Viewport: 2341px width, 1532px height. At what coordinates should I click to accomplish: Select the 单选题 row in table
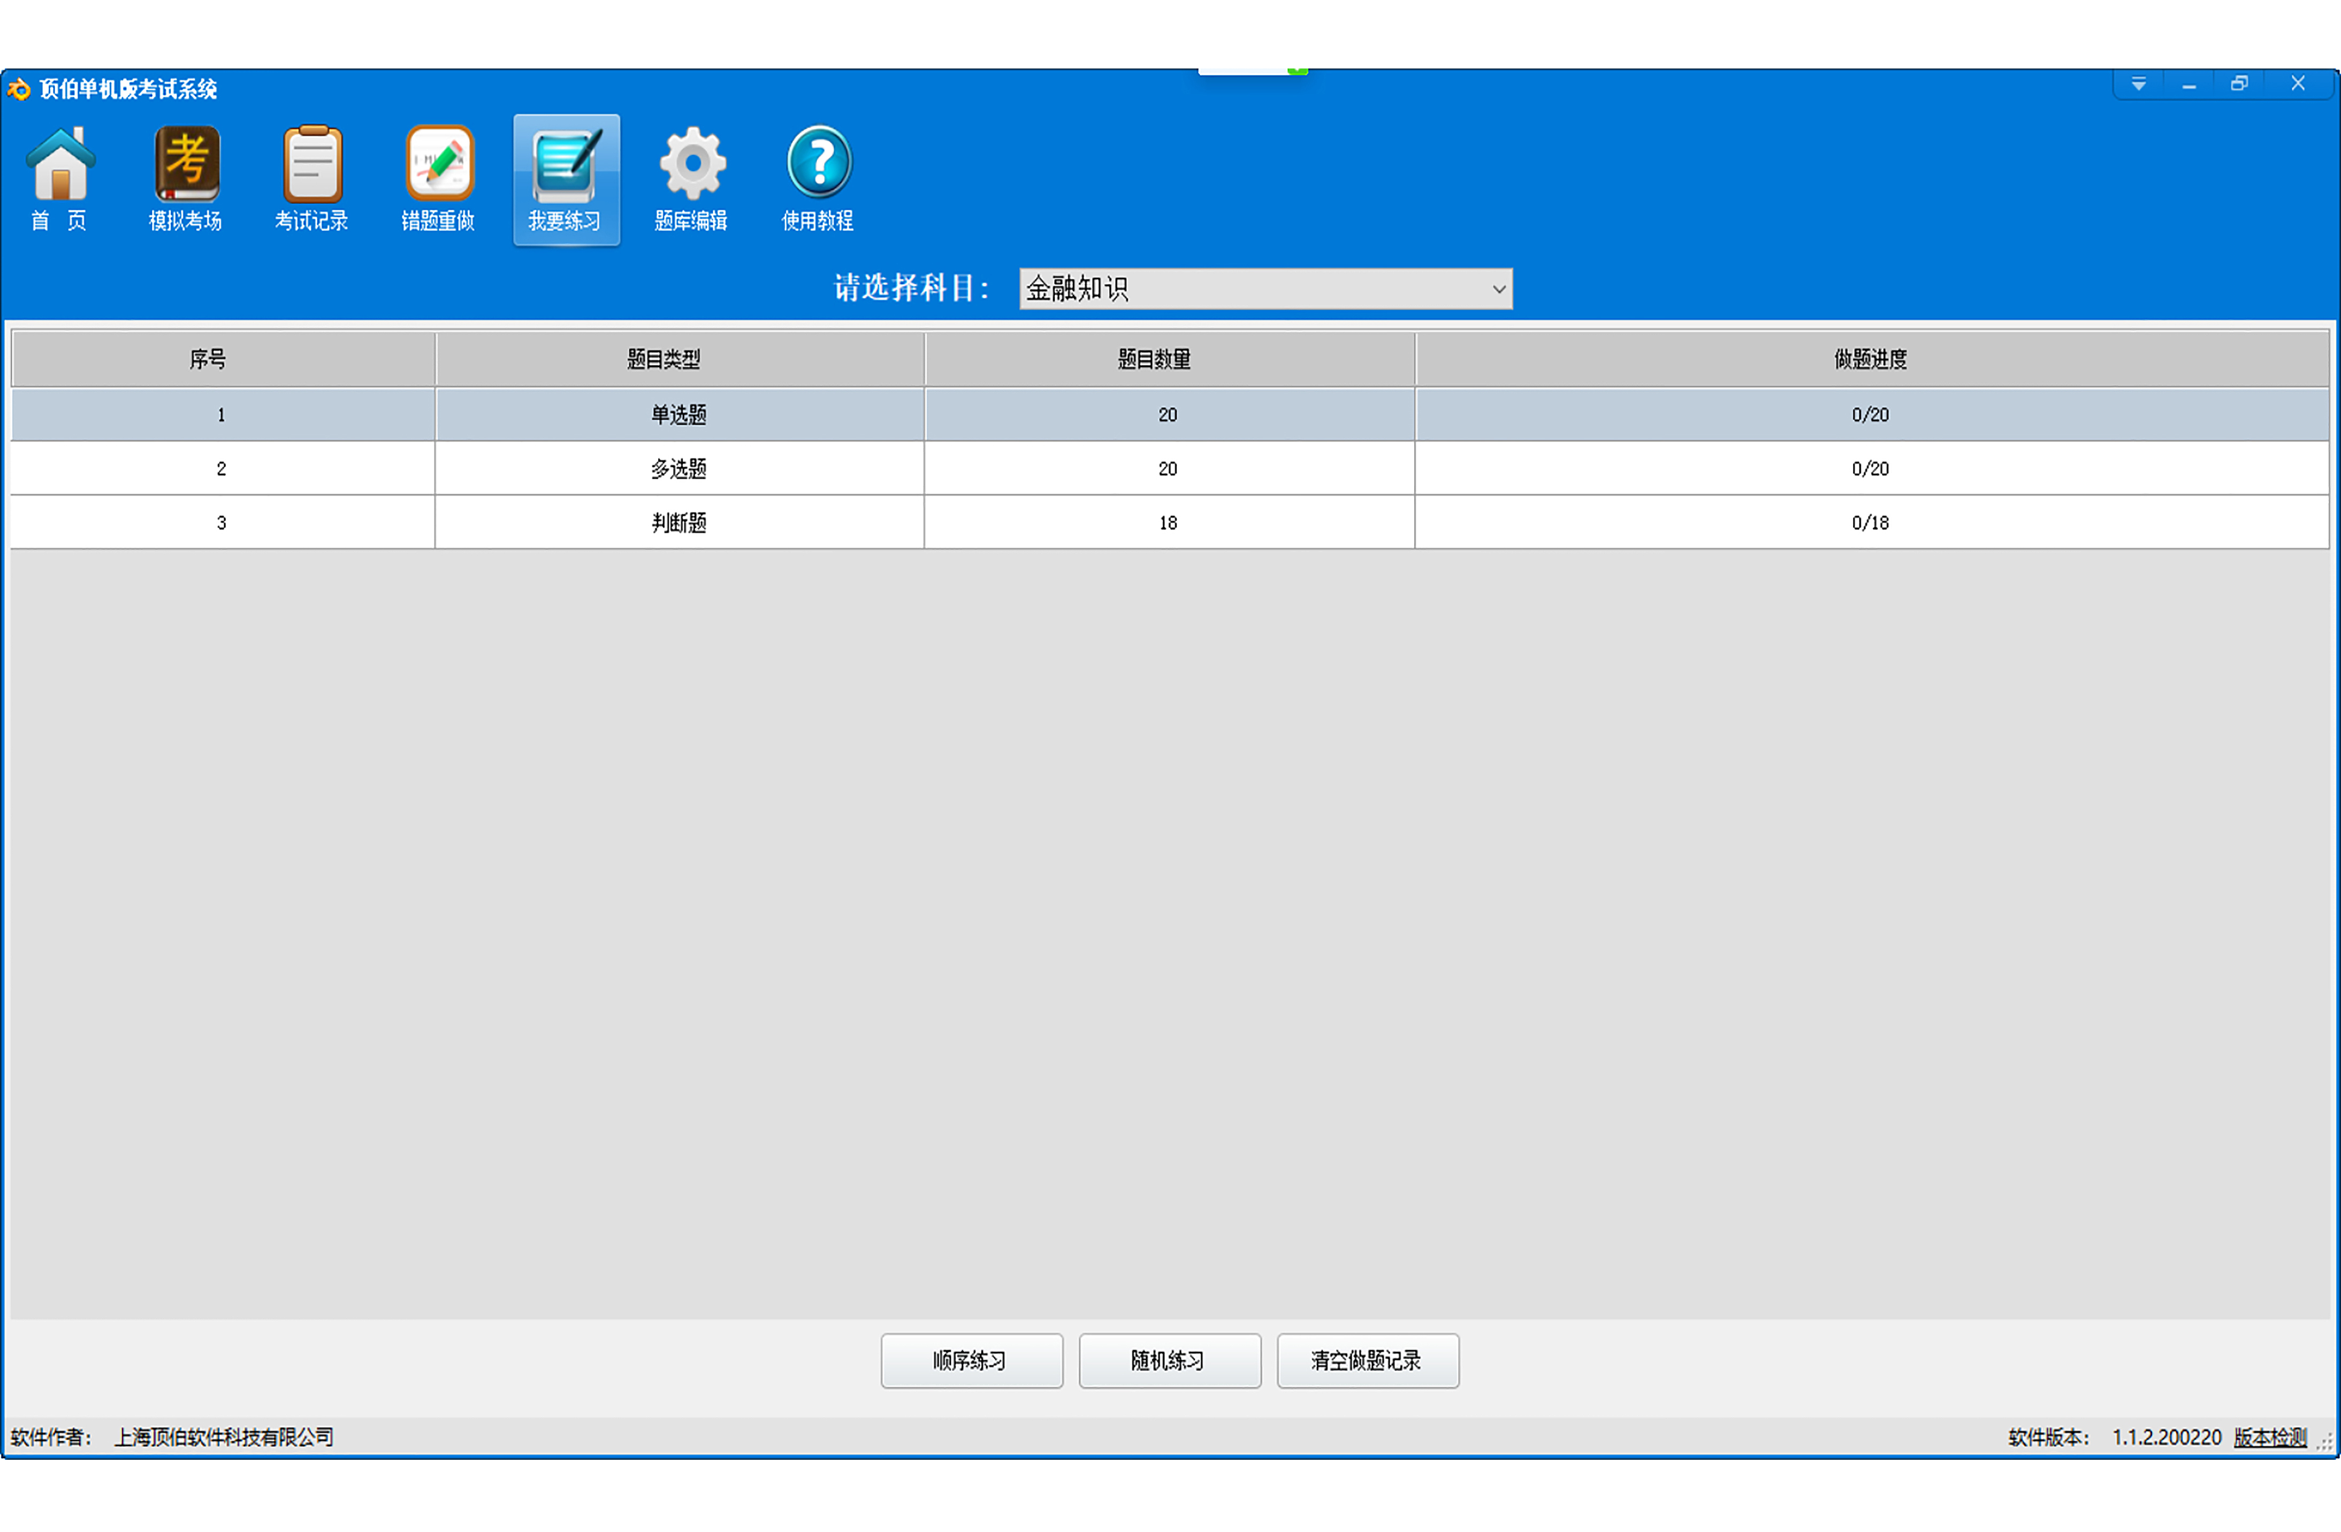coord(678,415)
